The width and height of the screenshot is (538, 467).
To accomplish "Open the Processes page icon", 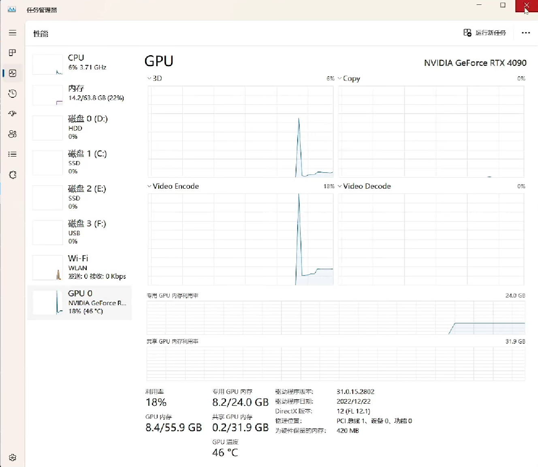I will (13, 53).
